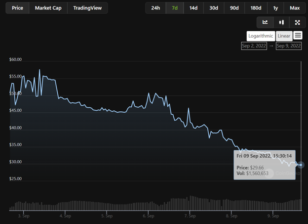Open the Price tab
The width and height of the screenshot is (308, 224).
[x=17, y=8]
